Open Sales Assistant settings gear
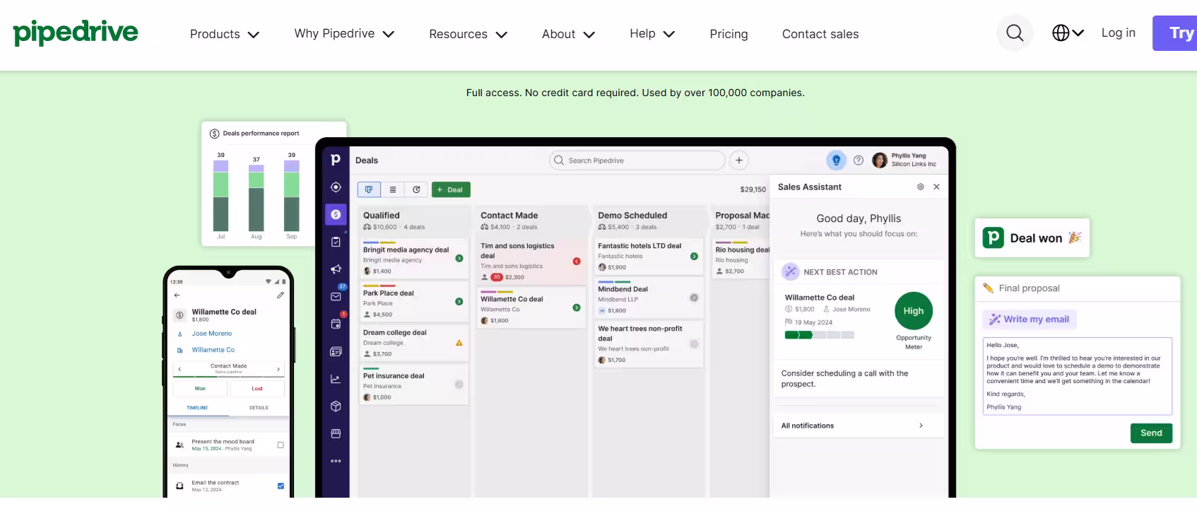The width and height of the screenshot is (1197, 509). click(920, 187)
